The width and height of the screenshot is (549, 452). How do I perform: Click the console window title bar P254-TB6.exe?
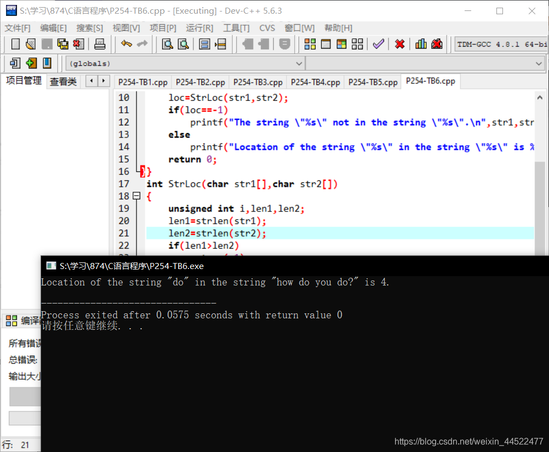coord(294,266)
